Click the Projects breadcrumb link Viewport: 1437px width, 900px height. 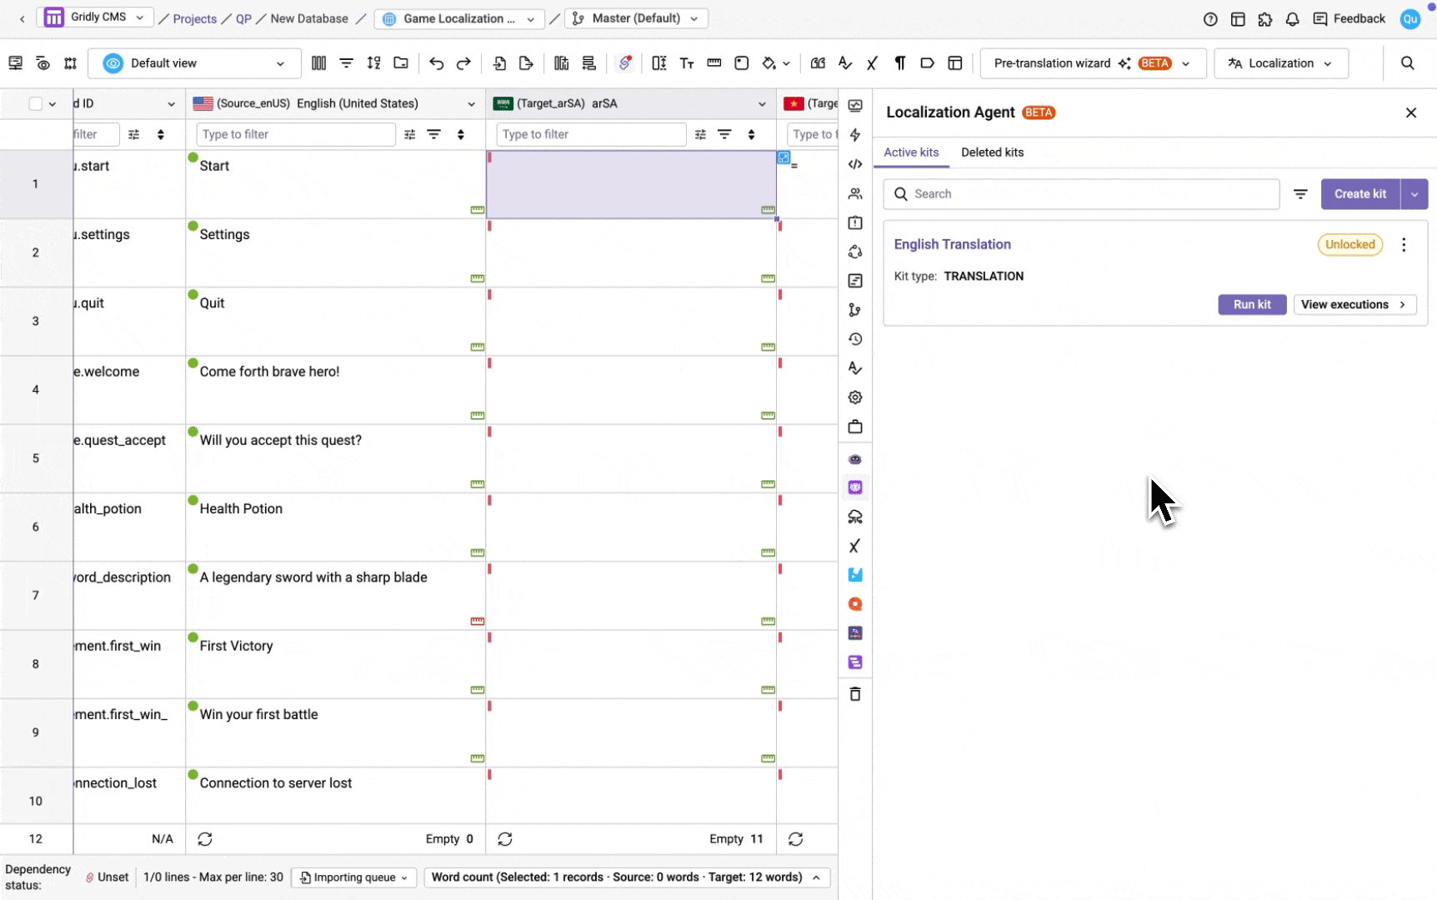(195, 18)
